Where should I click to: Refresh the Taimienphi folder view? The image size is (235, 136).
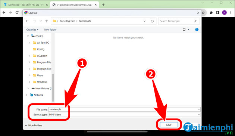click(152, 21)
